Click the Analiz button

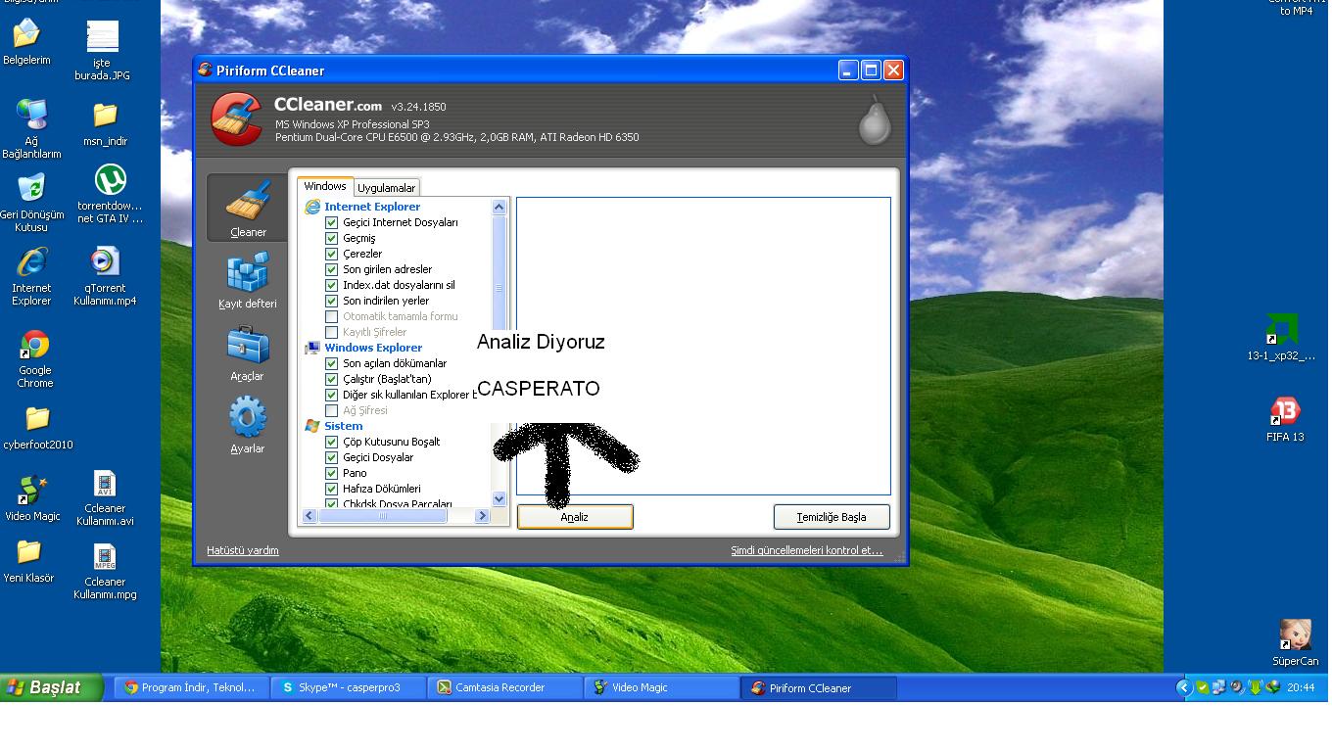tap(575, 517)
